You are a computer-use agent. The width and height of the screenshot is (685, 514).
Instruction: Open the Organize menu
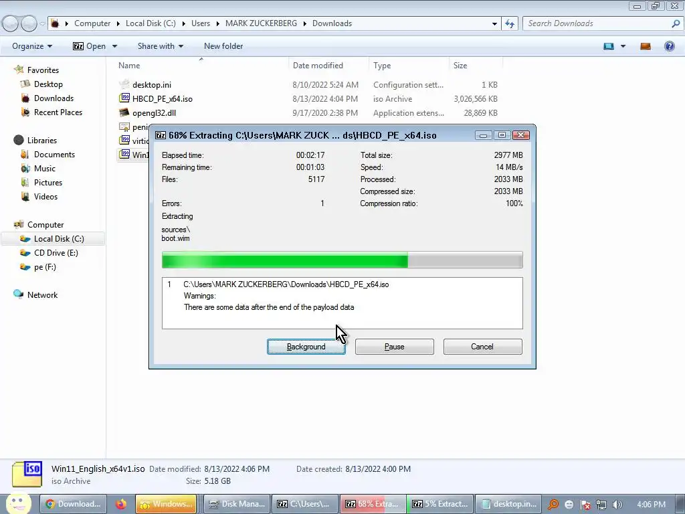tap(32, 46)
